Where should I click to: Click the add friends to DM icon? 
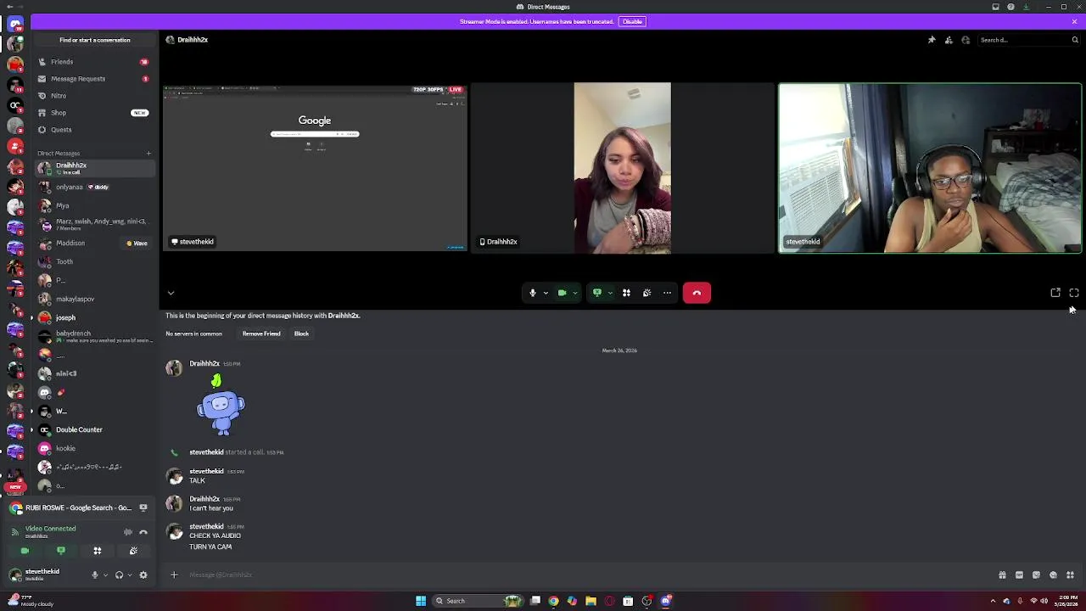coord(949,40)
